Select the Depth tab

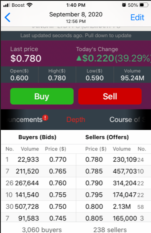[x=76, y=119]
